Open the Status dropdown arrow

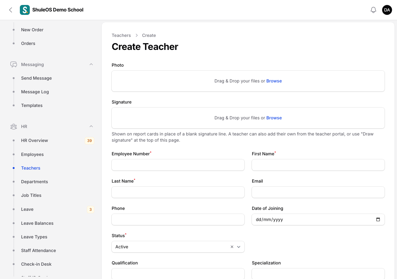click(239, 247)
